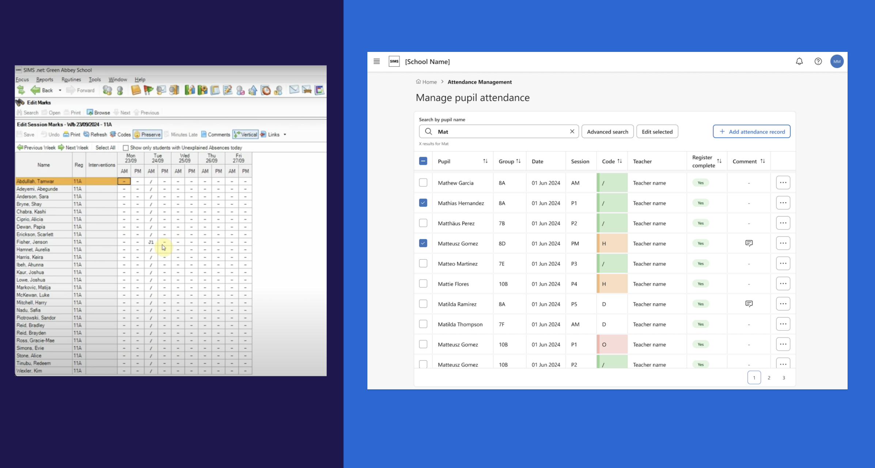This screenshot has height=468, width=875.
Task: Go to results page 2
Action: (769, 378)
